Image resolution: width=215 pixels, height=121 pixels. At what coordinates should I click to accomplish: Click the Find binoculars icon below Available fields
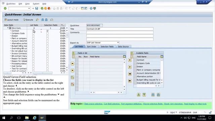[x=153, y=94]
